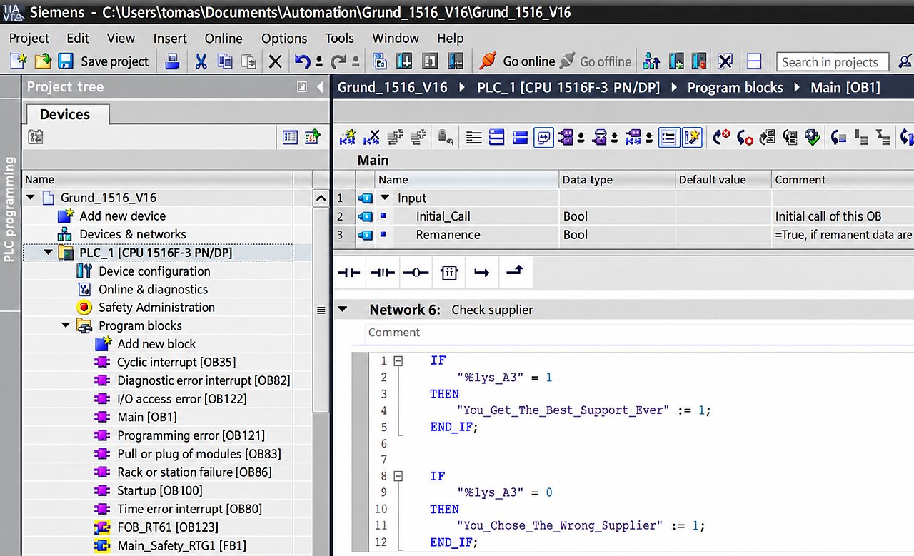Open the undo history dropdown arrow
Viewport: 914px width, 556px height.
coord(318,62)
